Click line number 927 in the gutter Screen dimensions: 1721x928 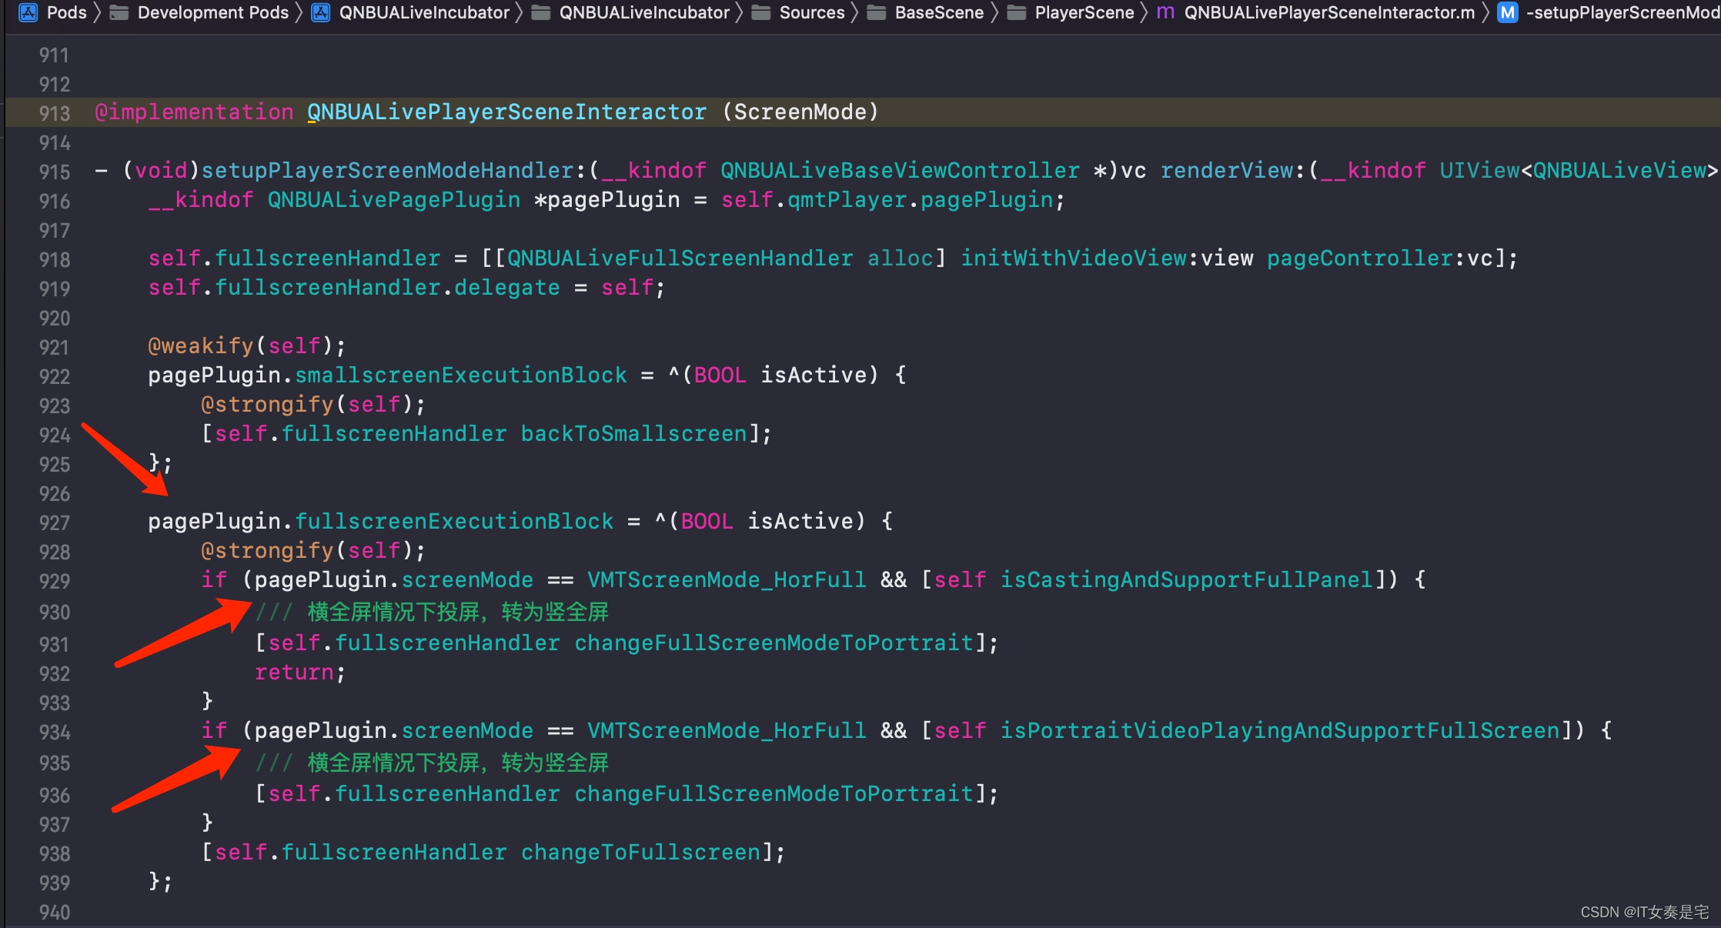(54, 522)
